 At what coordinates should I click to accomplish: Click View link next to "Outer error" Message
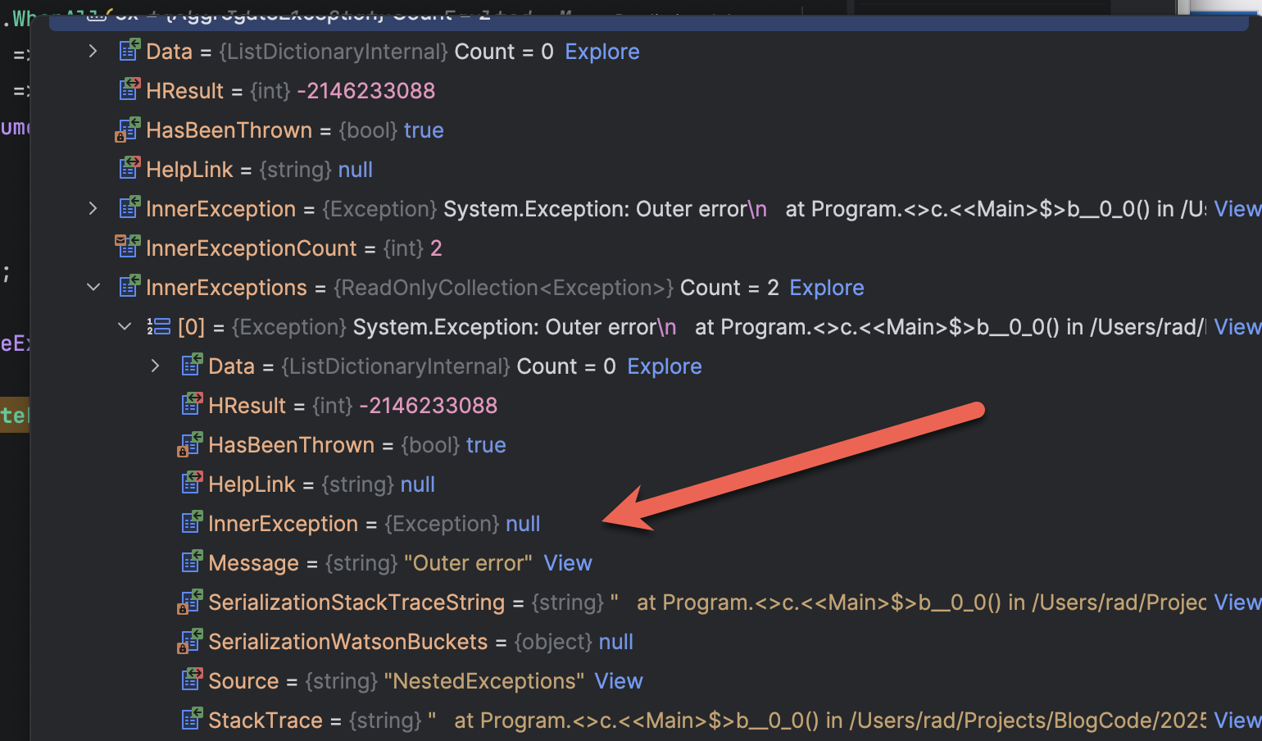pyautogui.click(x=567, y=563)
